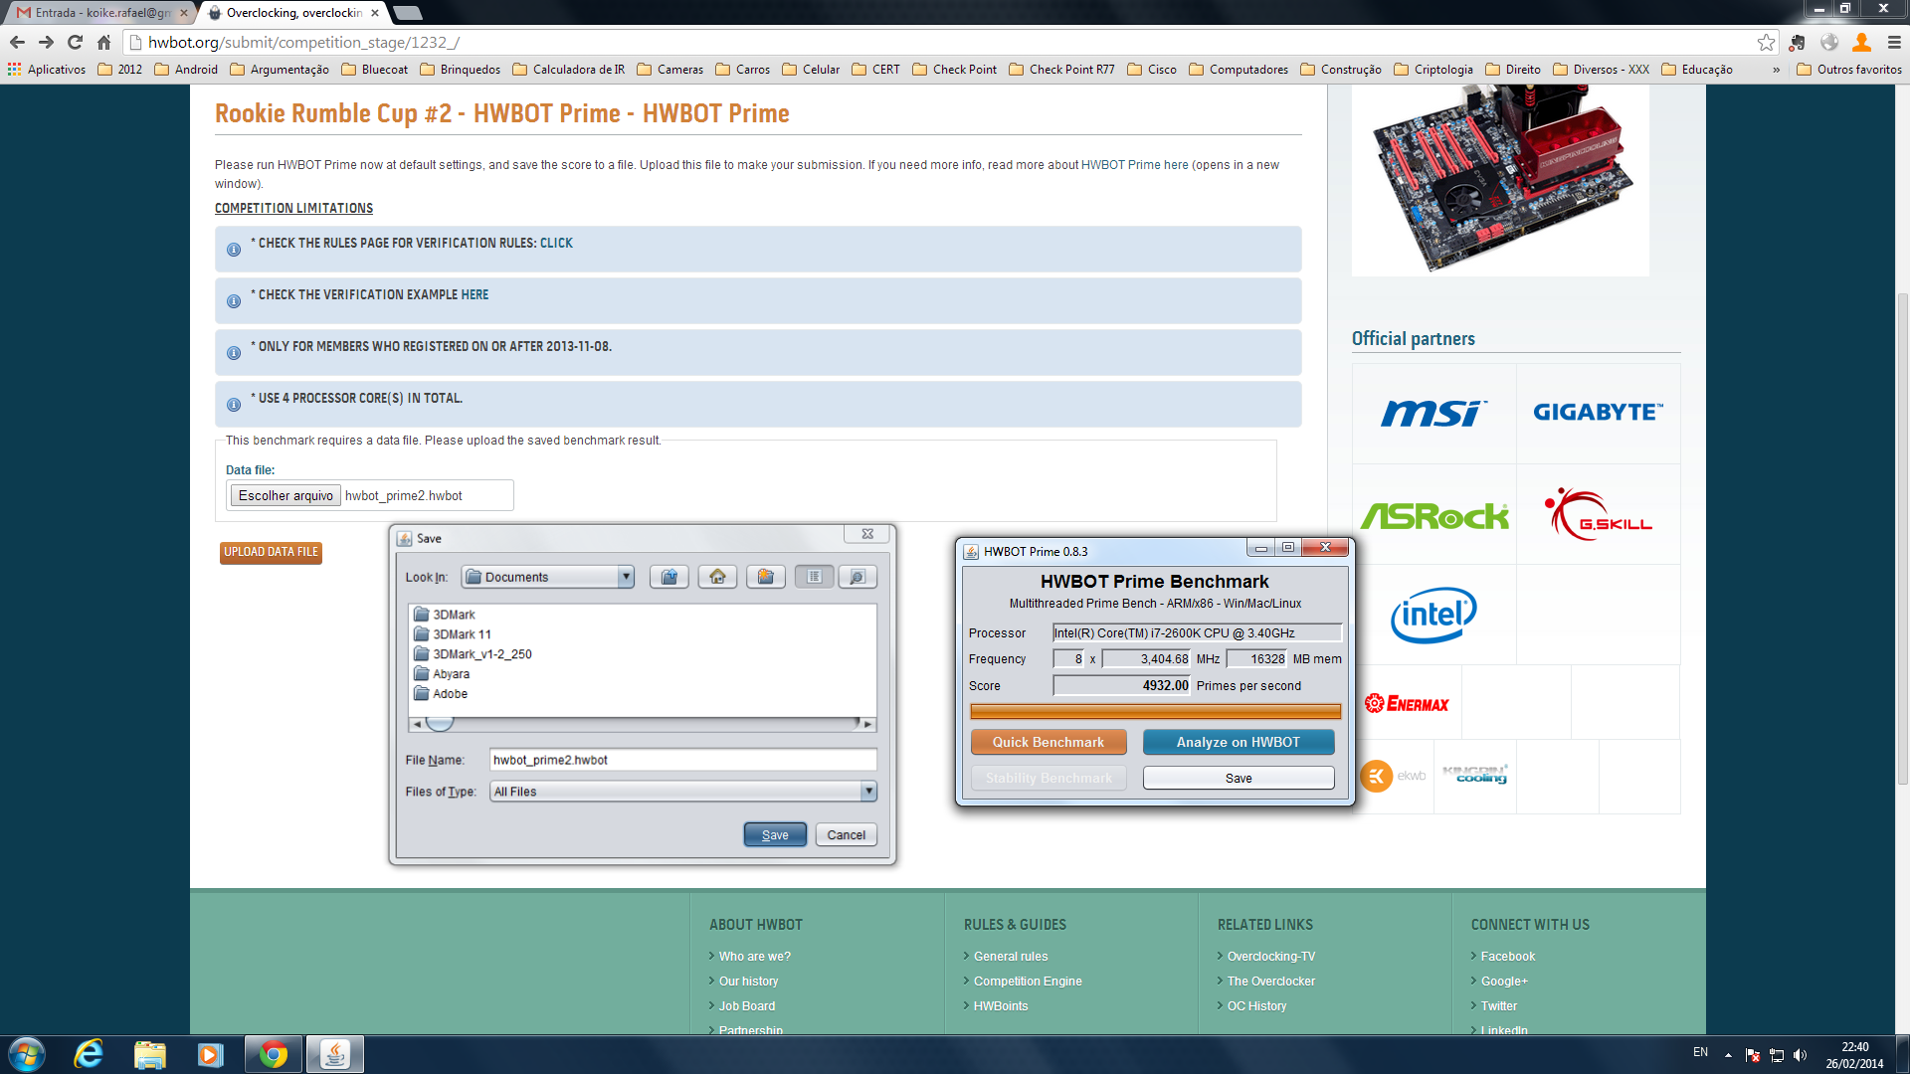This screenshot has height=1074, width=1910.
Task: Click the orange user extension icon
Action: [1861, 42]
